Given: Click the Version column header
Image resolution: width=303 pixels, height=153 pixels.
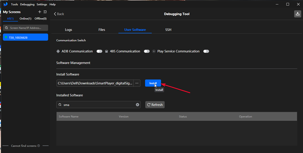Looking at the screenshot, I should pyautogui.click(x=124, y=116).
